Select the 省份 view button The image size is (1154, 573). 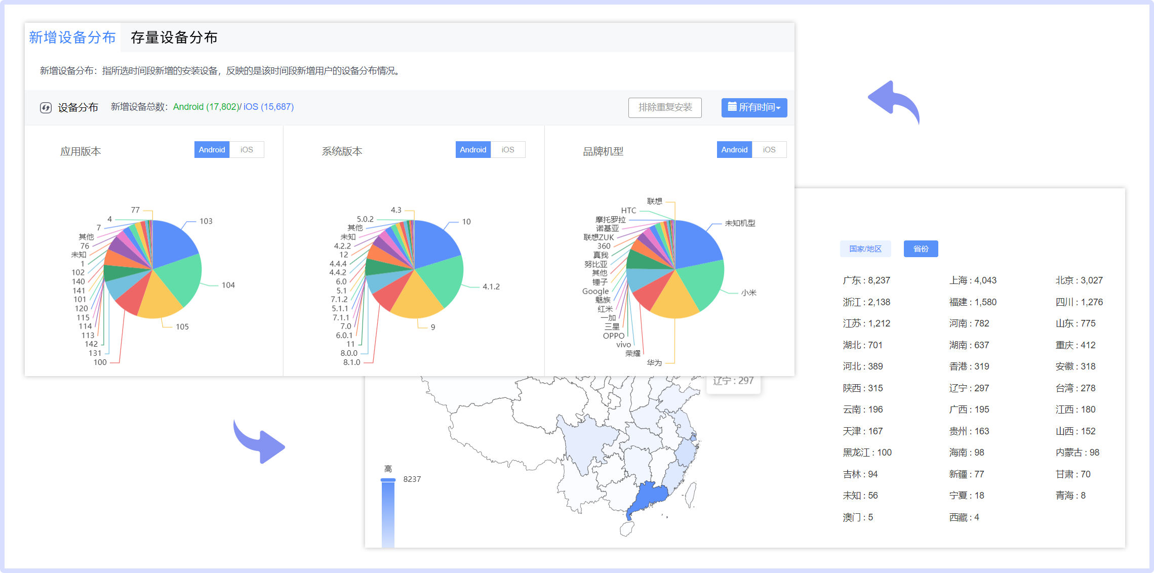tap(921, 249)
